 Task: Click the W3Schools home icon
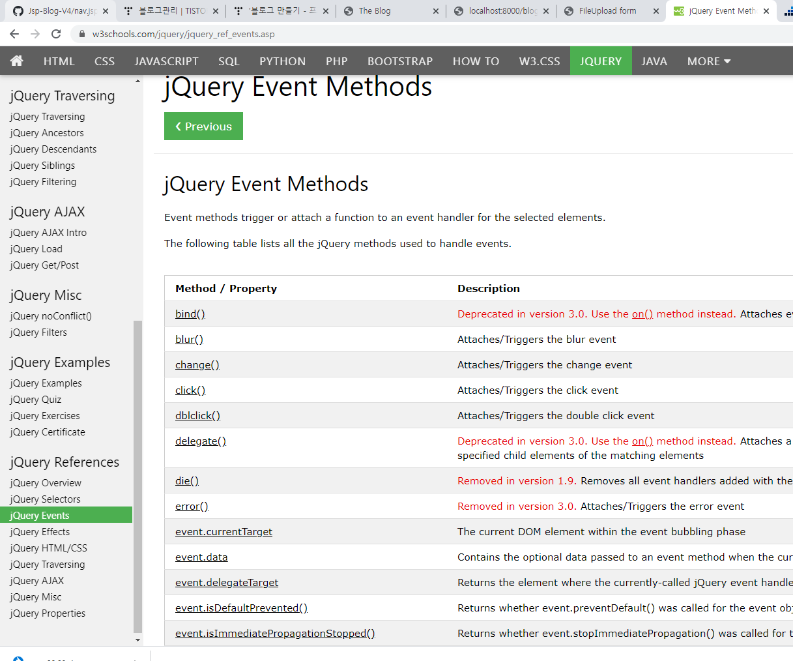tap(17, 61)
